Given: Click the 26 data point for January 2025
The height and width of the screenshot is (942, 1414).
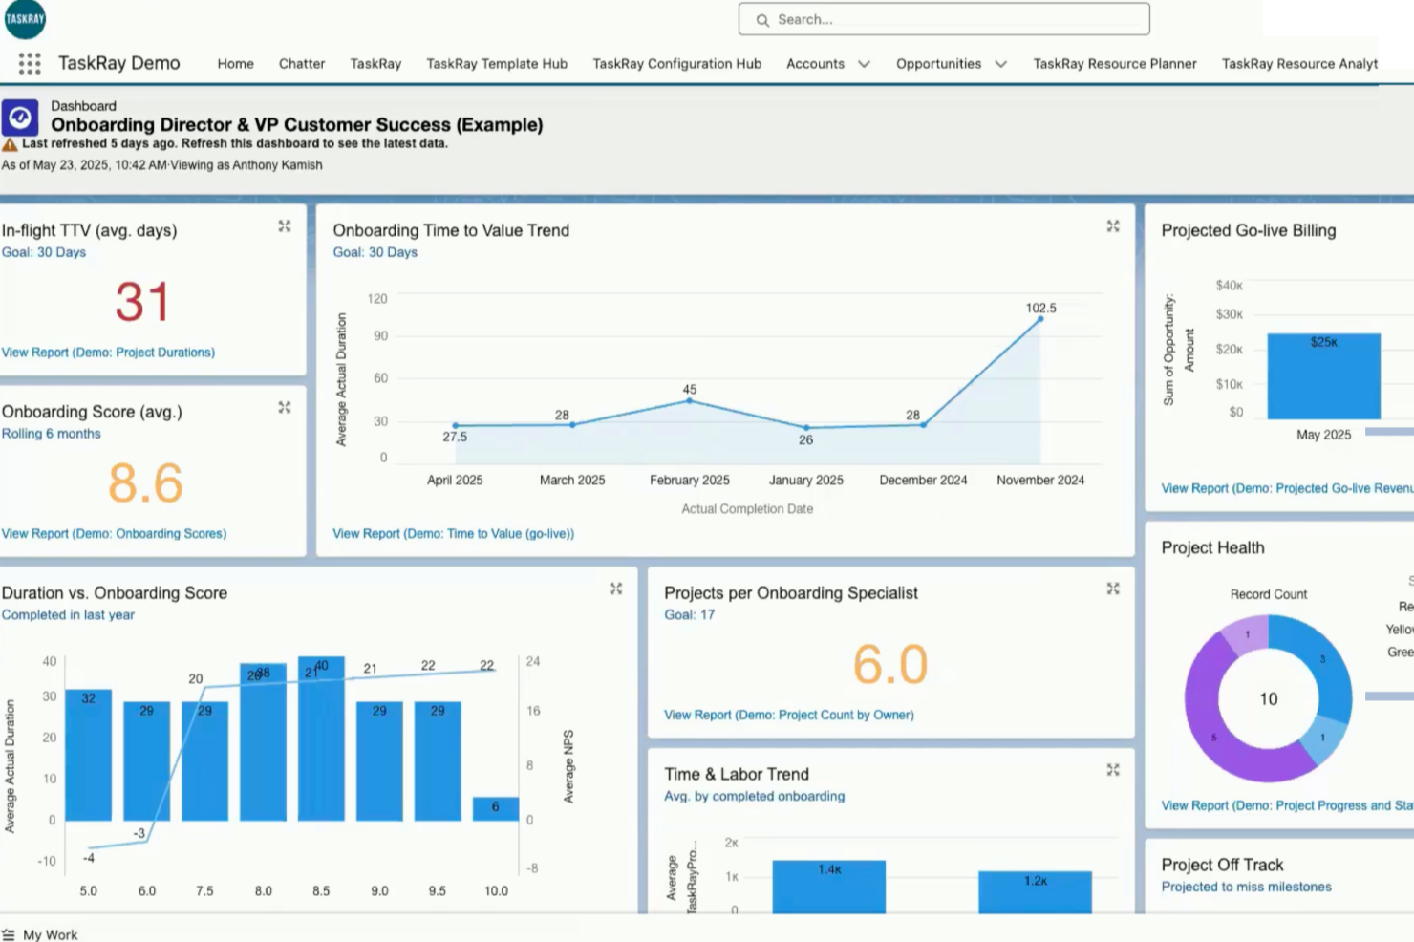Looking at the screenshot, I should coord(806,428).
